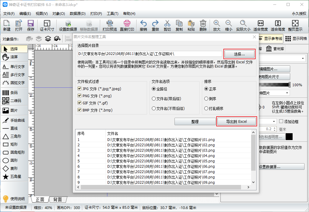Viewport: 309px width, 212px height.
Task: Select the 二维码 QR code tool
Action: pos(14,101)
